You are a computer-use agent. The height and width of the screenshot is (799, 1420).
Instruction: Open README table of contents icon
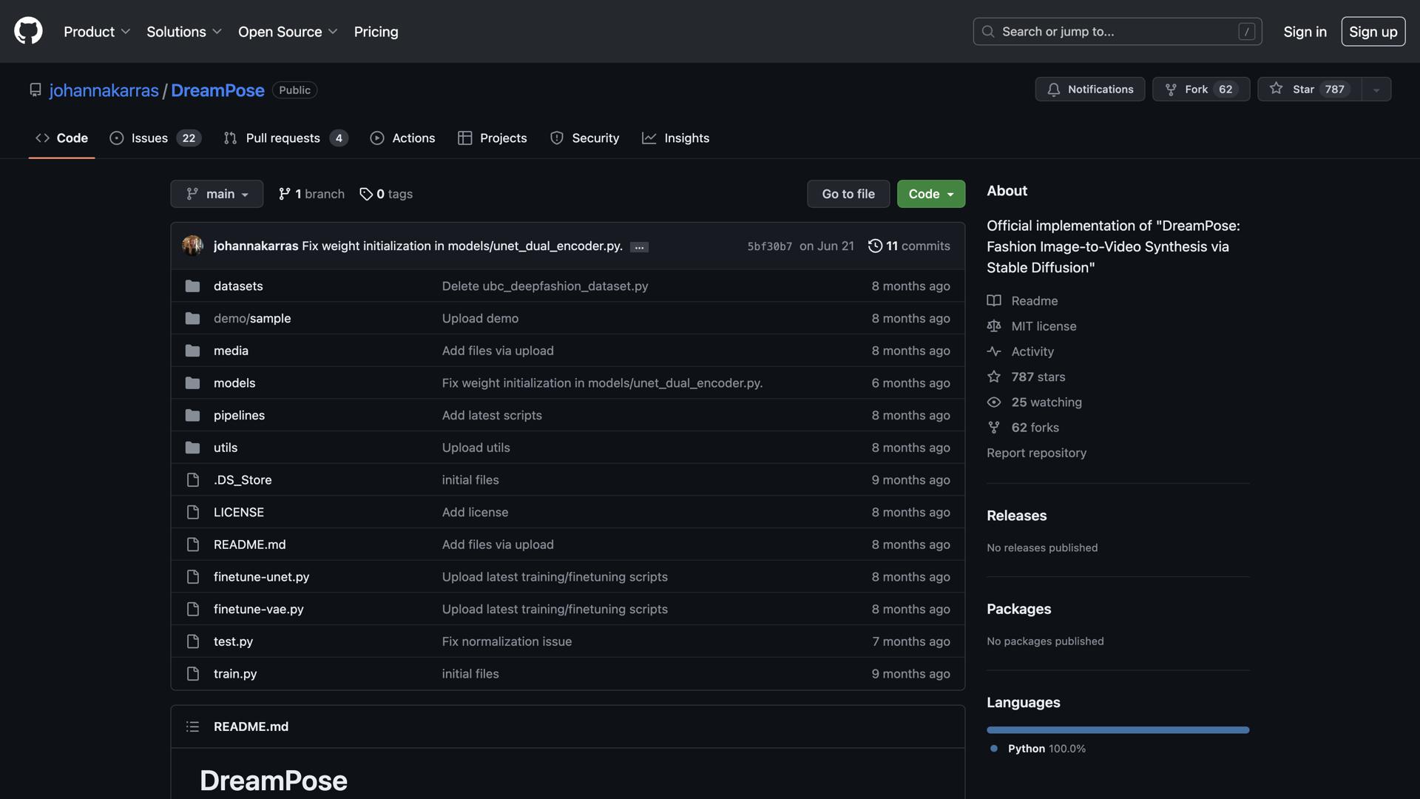click(192, 726)
